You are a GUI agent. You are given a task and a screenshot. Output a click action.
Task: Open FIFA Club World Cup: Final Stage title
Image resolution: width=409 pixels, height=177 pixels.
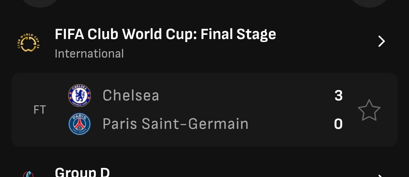click(165, 34)
